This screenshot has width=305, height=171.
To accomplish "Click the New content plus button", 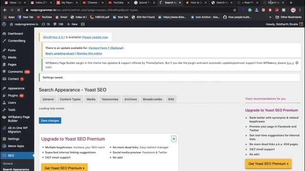I will [72, 24].
